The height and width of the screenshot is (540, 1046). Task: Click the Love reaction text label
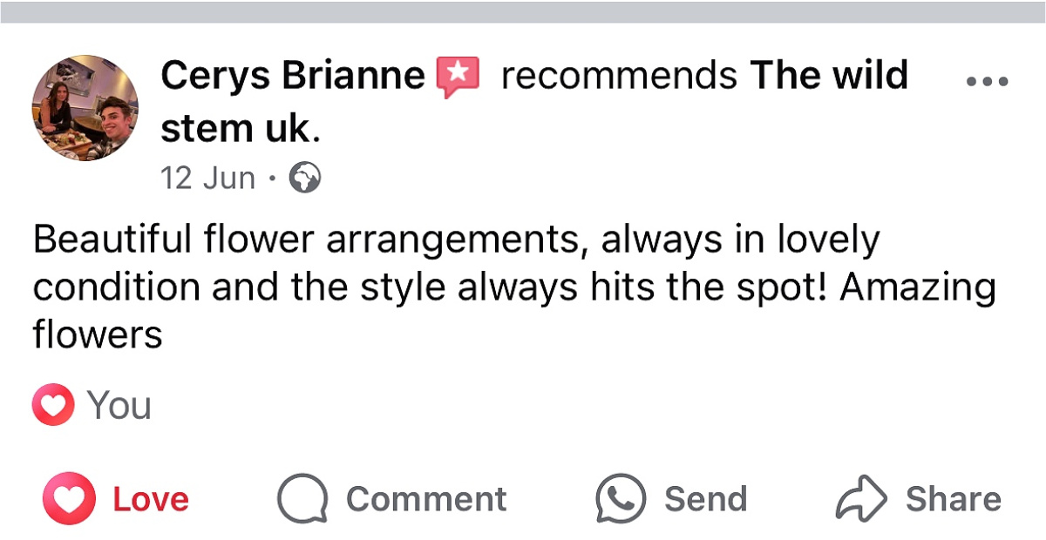tap(151, 499)
